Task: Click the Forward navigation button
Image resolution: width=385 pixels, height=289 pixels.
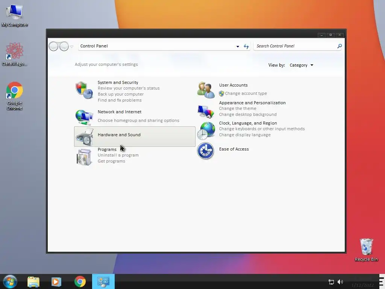Action: pos(64,46)
